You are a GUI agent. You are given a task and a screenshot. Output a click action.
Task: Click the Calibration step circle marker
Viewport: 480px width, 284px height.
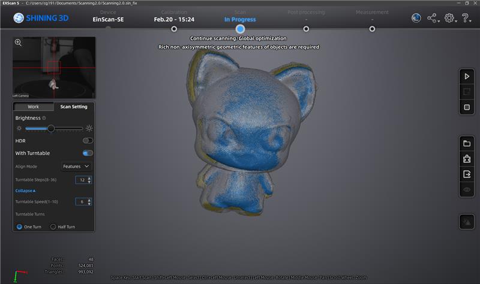(174, 29)
